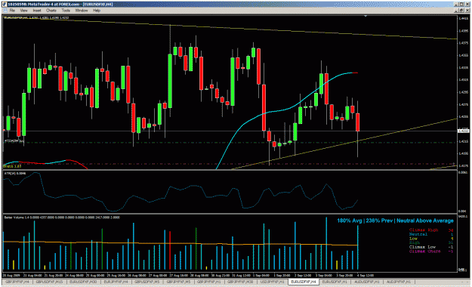The image size is (472, 287).
Task: Switch to the EURUSDFXF,H1 chart tab
Action: click(x=335, y=282)
